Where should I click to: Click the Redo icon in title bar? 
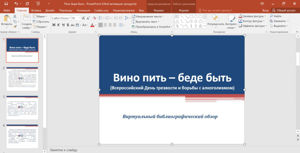[x=27, y=4]
